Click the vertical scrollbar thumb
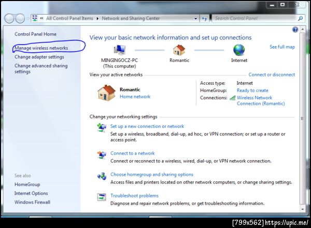Viewport: 311px width, 228px height. point(303,119)
